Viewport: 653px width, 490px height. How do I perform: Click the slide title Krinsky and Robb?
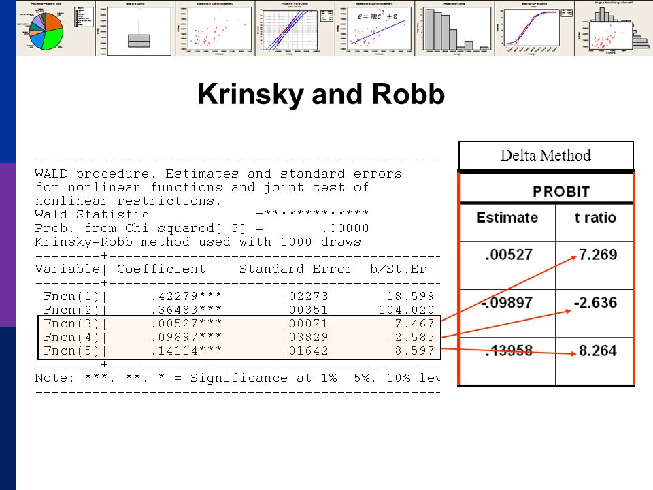321,94
